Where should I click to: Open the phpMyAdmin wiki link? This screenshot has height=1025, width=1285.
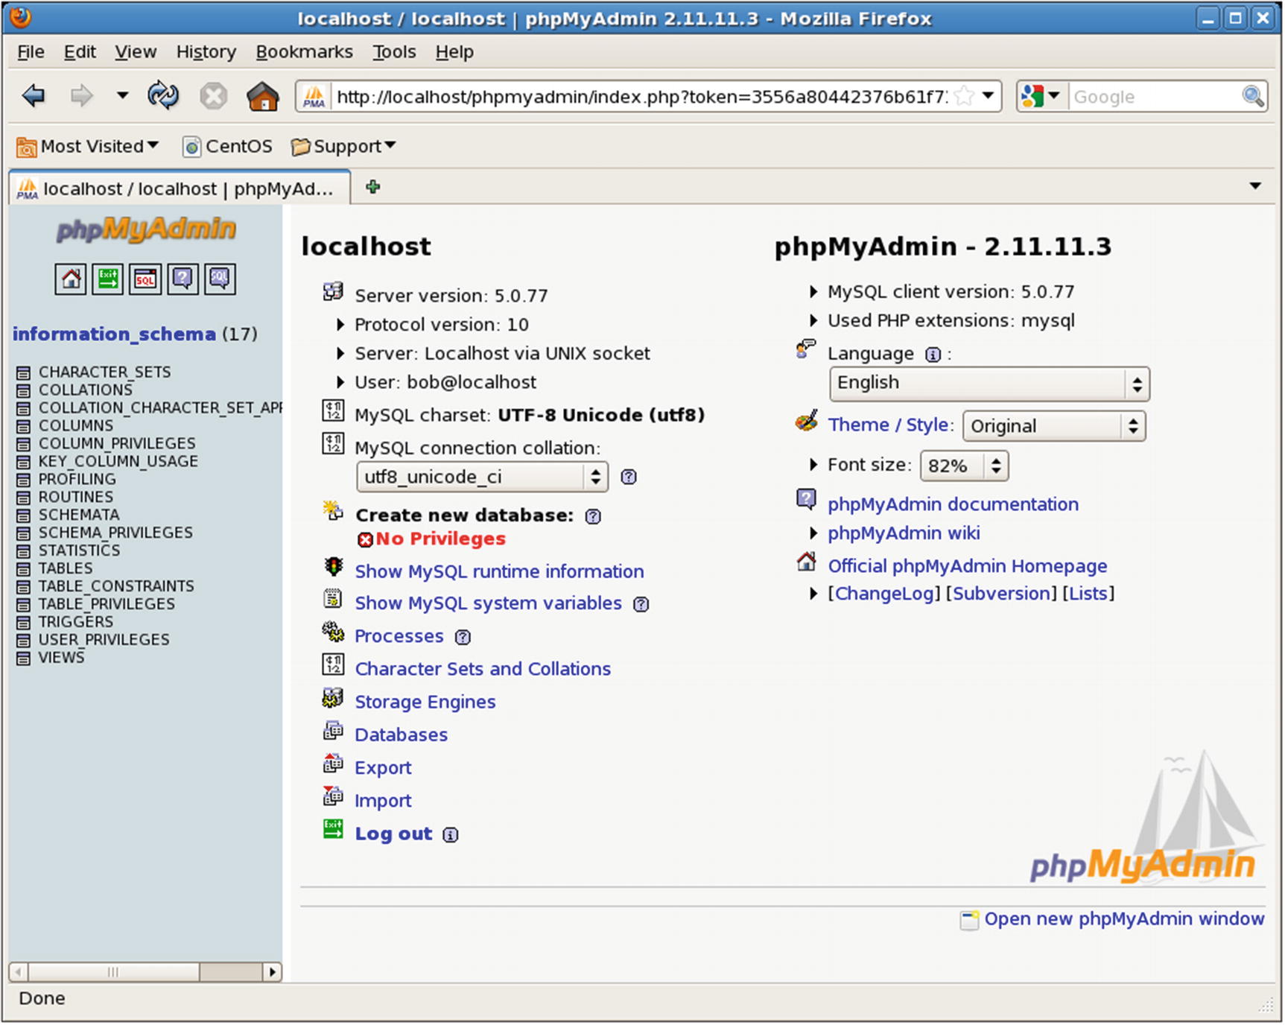pyautogui.click(x=904, y=534)
